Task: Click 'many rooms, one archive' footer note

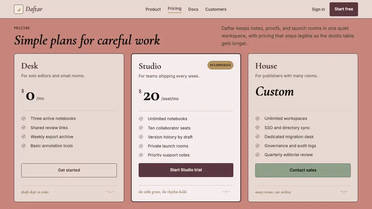Action: 273,192
